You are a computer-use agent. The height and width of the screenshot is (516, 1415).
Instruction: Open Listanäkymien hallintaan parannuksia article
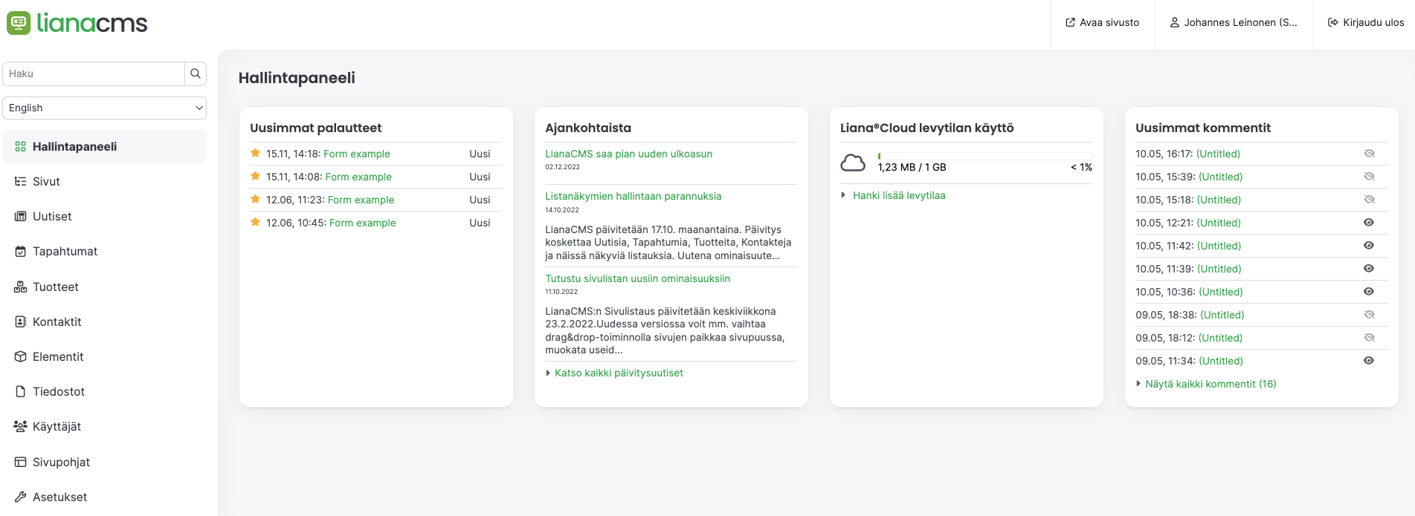coord(633,196)
